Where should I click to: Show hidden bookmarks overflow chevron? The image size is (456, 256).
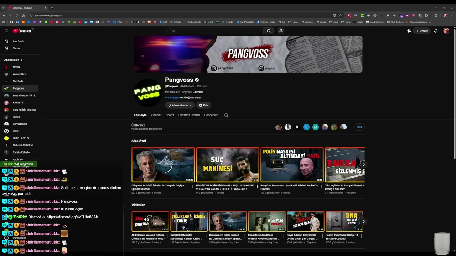(x=450, y=22)
